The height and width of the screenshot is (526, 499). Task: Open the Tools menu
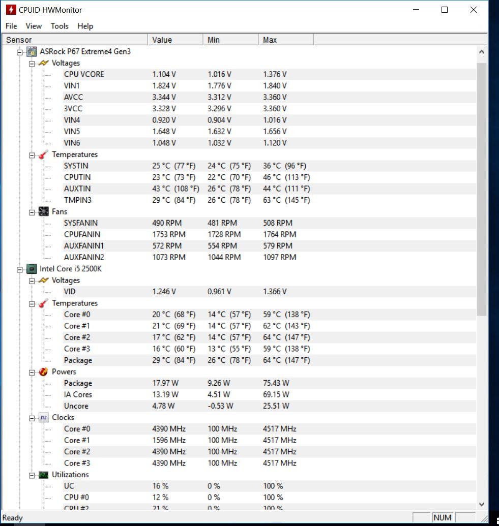tap(60, 26)
